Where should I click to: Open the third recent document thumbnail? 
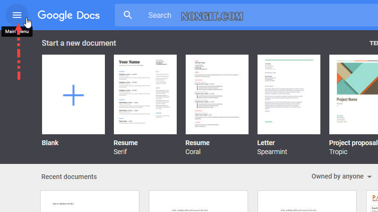point(307,202)
